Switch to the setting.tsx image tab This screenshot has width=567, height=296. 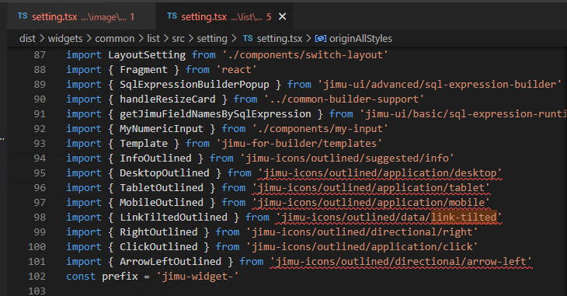pyautogui.click(x=82, y=16)
